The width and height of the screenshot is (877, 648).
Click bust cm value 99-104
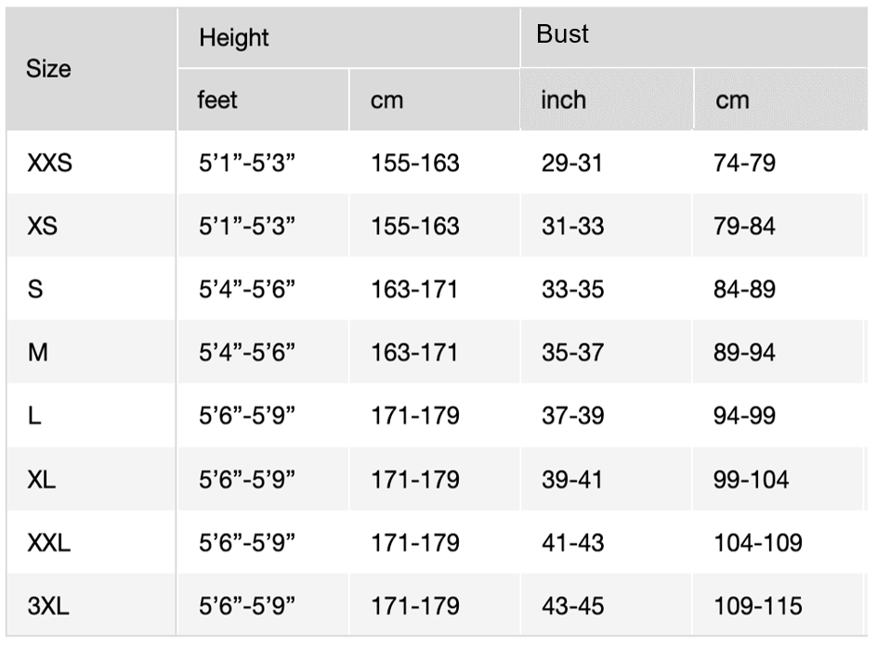point(751,479)
